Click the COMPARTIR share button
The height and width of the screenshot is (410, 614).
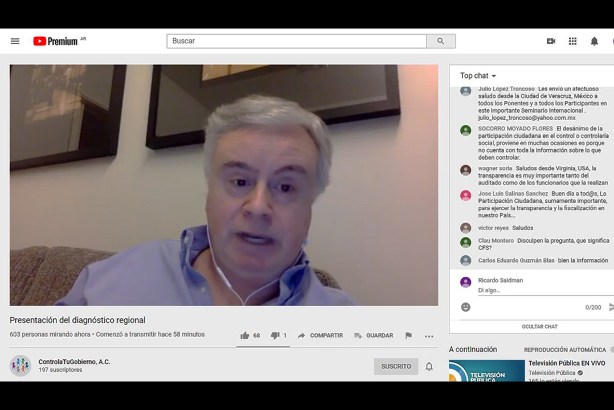[320, 335]
